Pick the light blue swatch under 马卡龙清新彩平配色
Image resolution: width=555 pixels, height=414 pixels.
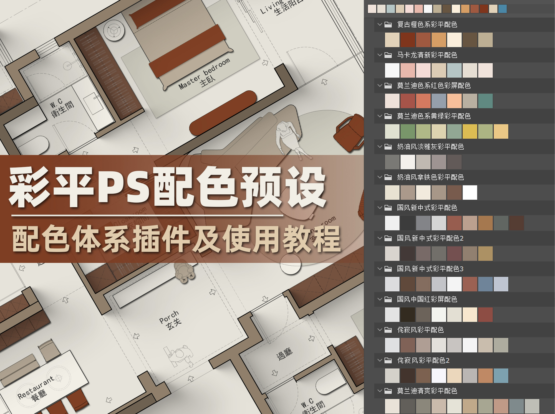click(455, 70)
